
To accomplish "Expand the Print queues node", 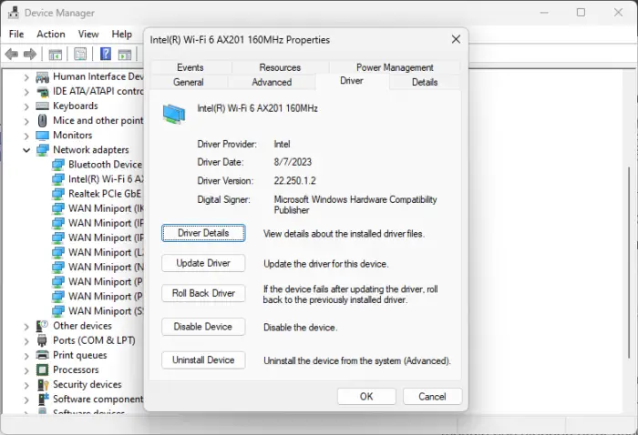I will 26,356.
